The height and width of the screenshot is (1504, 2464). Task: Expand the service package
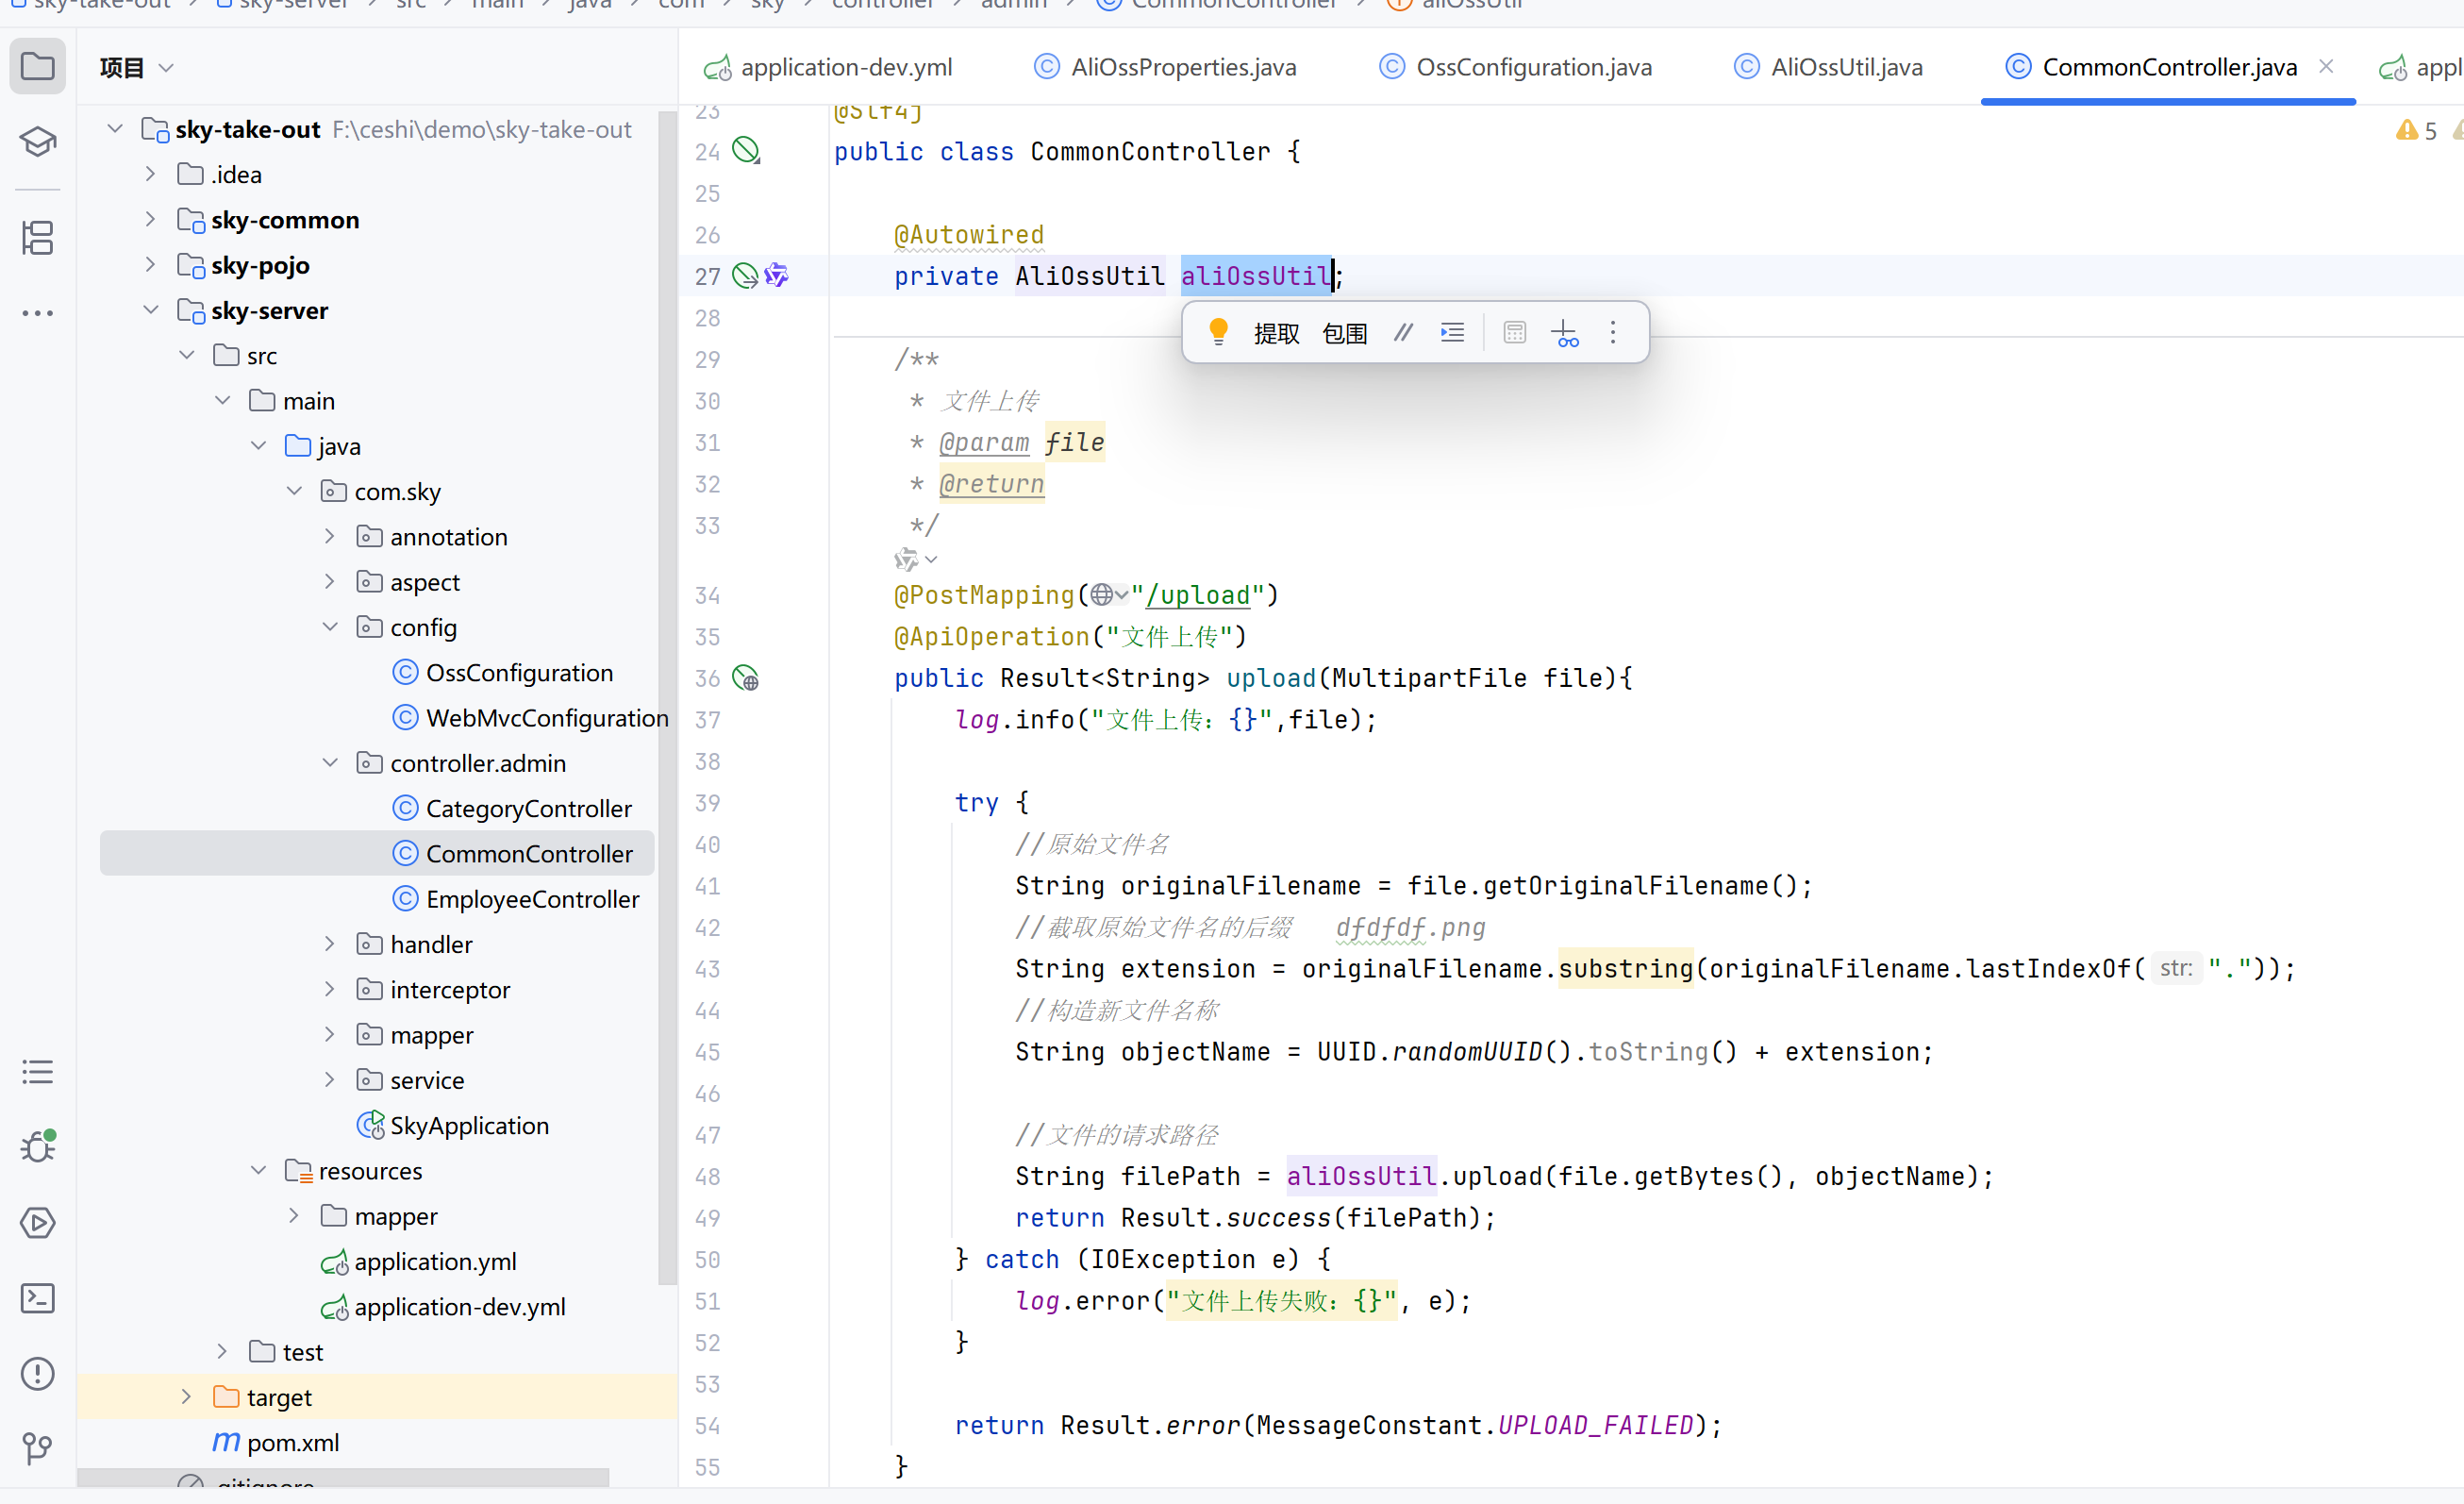(x=330, y=1080)
